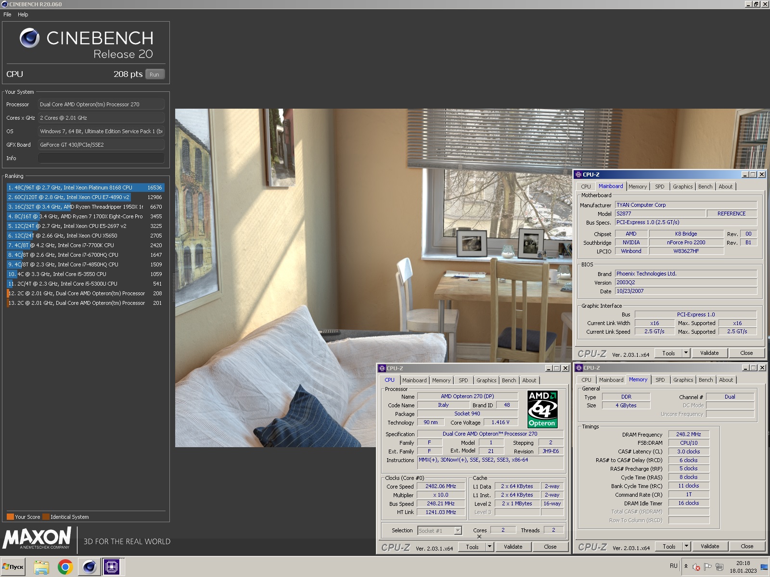The width and height of the screenshot is (770, 577).
Task: Click the title icon of the CPU-Z Mainboard window
Action: 578,175
